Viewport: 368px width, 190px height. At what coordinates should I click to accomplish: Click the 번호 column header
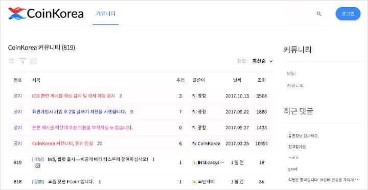(x=17, y=80)
